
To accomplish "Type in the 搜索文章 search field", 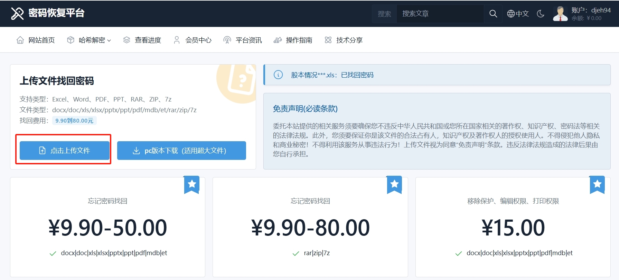I will (x=440, y=14).
